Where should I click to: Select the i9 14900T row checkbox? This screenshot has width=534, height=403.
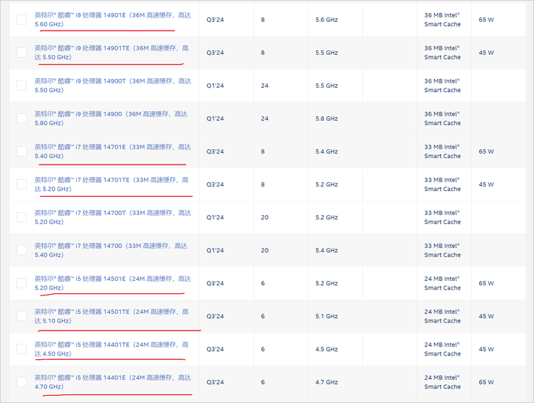[22, 86]
